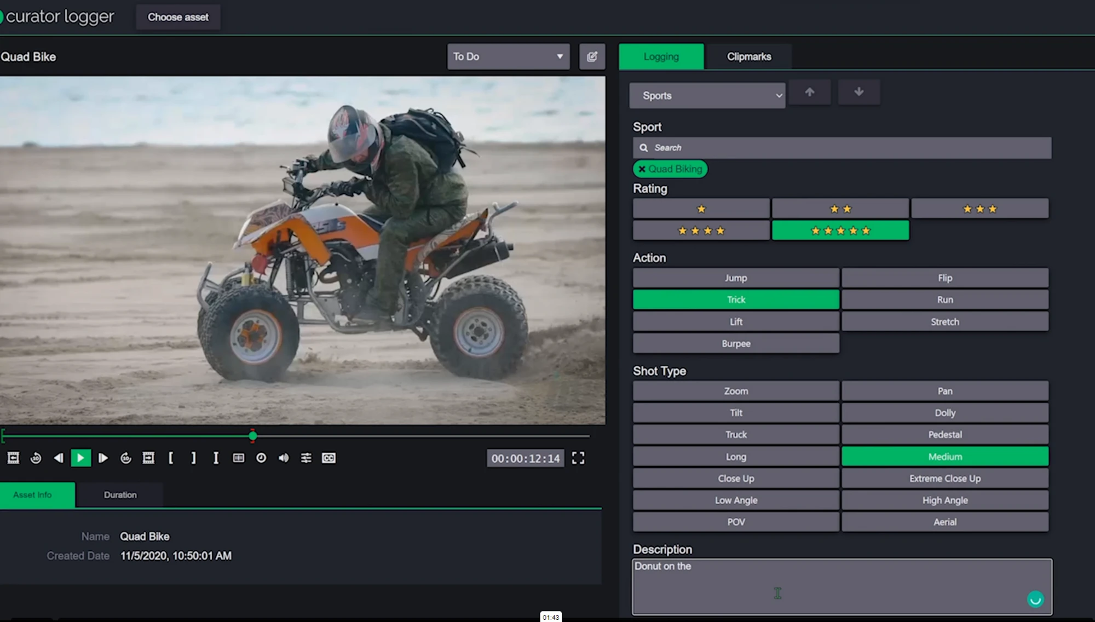The image size is (1095, 622).
Task: Remove the Quad Biking sport tag
Action: [x=642, y=169]
